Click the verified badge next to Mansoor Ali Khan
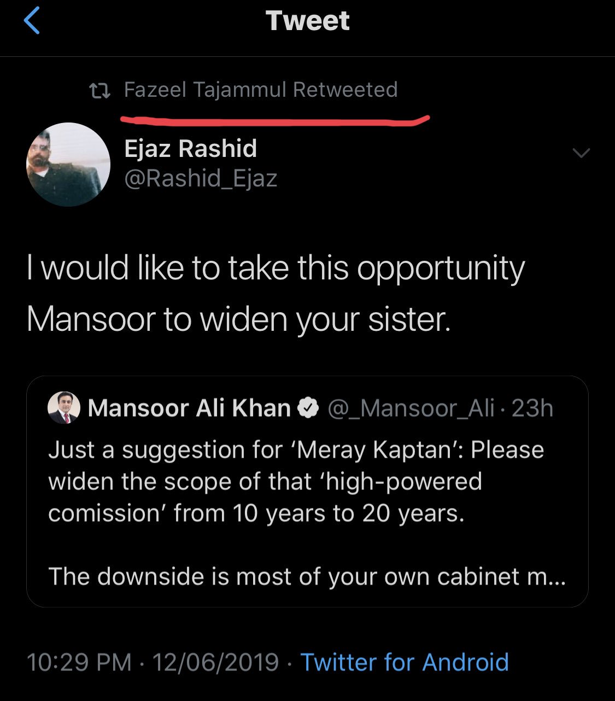 (308, 408)
